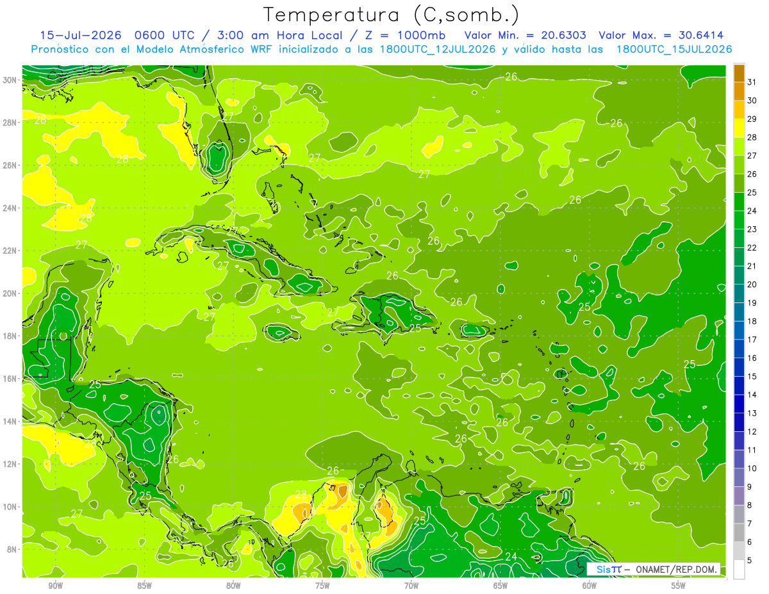Screen dimensions: 769x594
Task: Click the '12' number on the color scale
Action: 752,432
